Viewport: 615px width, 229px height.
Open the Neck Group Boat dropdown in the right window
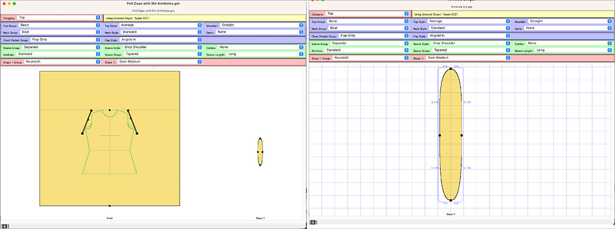coord(369,28)
